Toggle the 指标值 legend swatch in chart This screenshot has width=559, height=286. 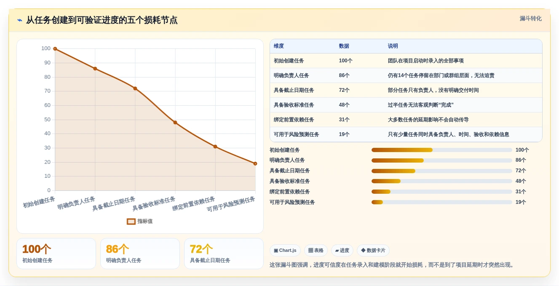[x=131, y=221]
